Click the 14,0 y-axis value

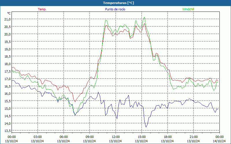(x=8, y=124)
